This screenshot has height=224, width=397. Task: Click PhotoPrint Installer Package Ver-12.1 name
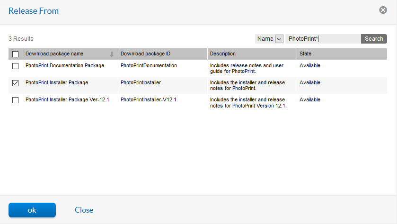[x=67, y=100]
